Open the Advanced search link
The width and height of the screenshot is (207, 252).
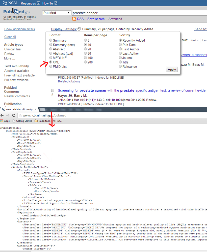pyautogui.click(x=115, y=19)
